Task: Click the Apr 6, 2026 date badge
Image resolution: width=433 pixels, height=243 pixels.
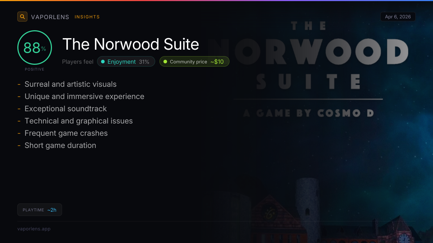Action: click(398, 17)
